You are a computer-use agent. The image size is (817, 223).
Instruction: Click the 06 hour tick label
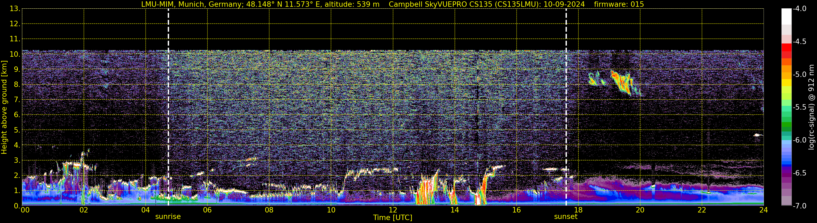click(x=207, y=210)
